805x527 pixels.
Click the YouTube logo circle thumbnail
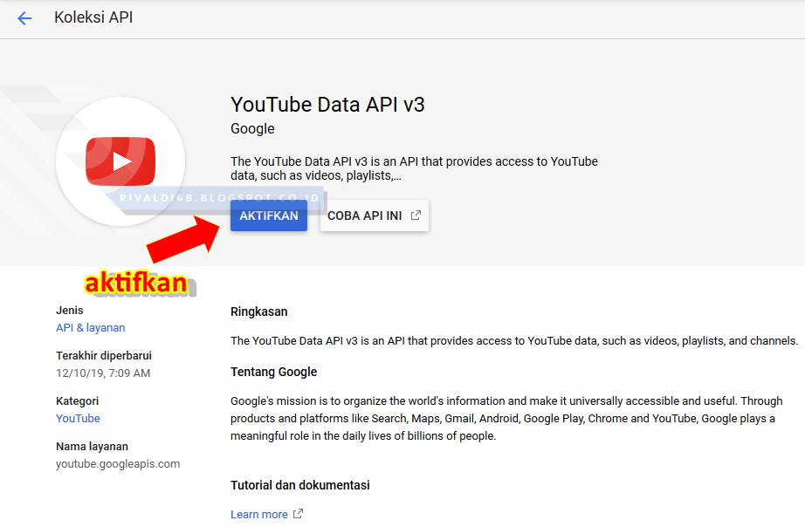tap(120, 161)
